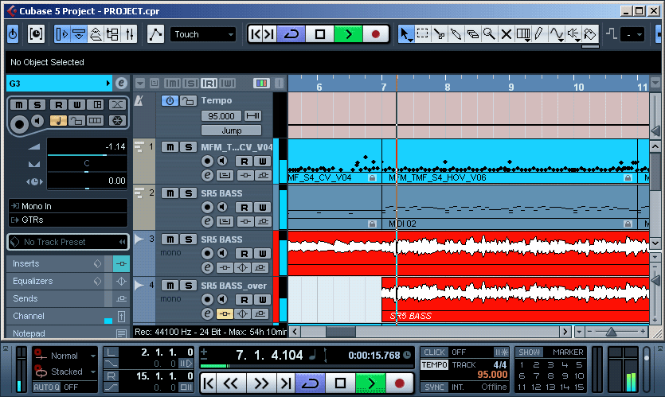Expand the G3 track name arrow
Image resolution: width=665 pixels, height=397 pixels.
pyautogui.click(x=108, y=84)
